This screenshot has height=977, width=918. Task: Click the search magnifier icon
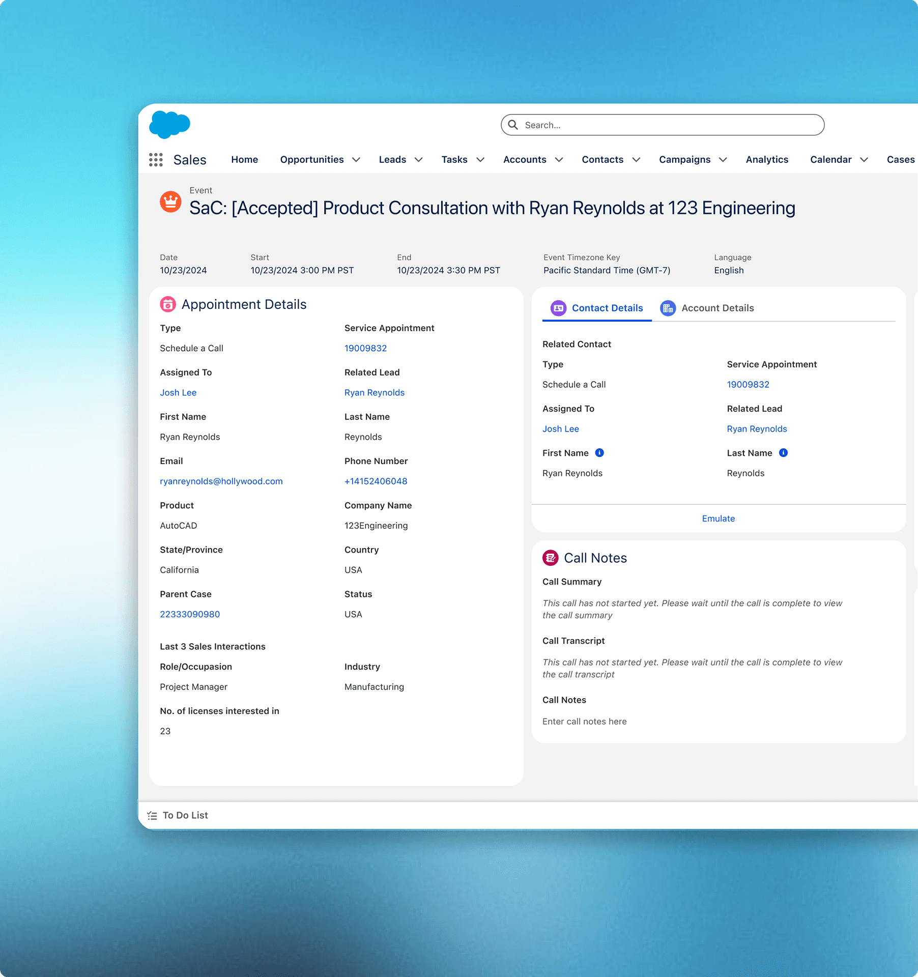click(x=513, y=125)
